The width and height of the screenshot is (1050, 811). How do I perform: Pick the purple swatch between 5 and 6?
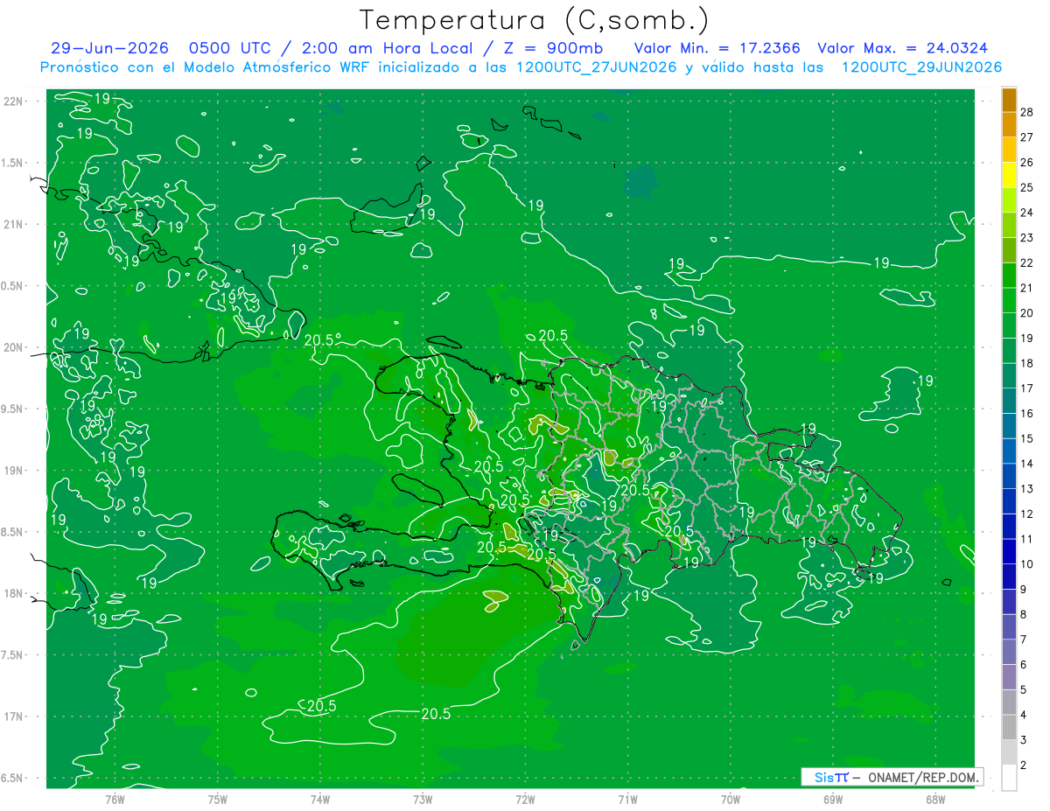tap(1009, 677)
